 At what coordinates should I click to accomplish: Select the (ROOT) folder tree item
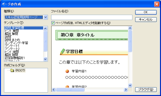click(x=20, y=70)
